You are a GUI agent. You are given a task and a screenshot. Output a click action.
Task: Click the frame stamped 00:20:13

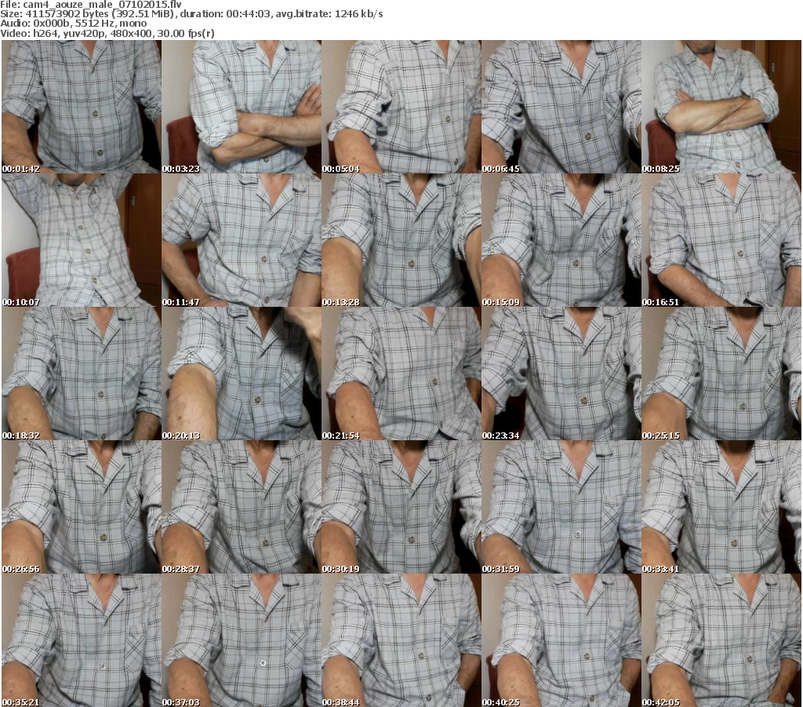(242, 374)
